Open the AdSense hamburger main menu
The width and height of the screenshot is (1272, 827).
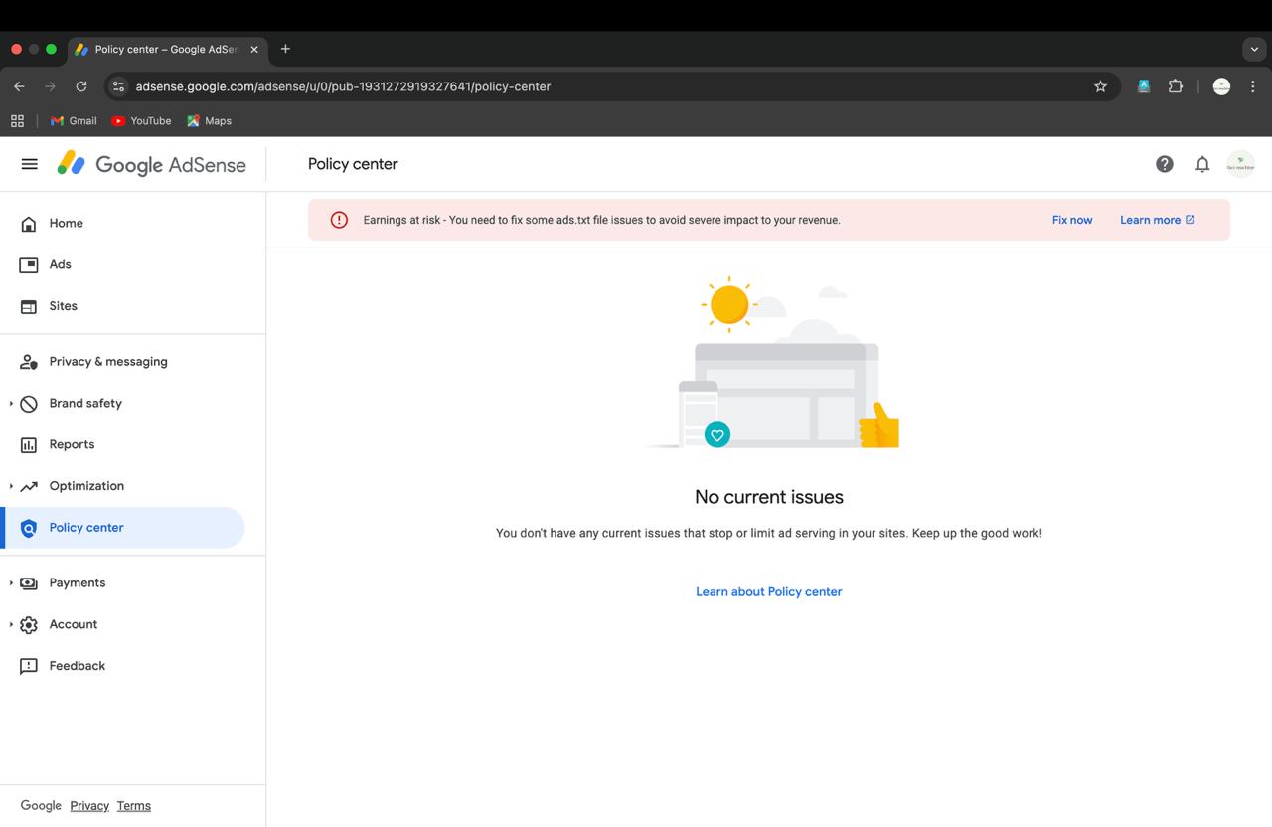29,164
